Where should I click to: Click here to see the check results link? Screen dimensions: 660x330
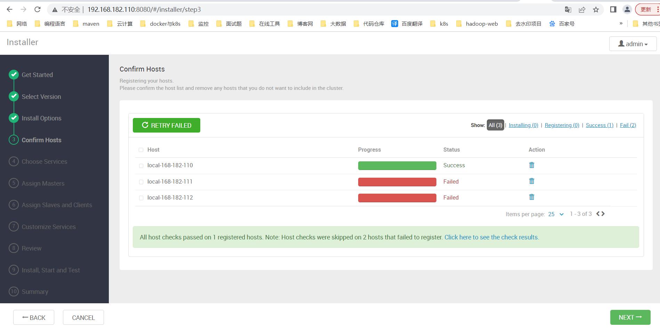tap(492, 237)
